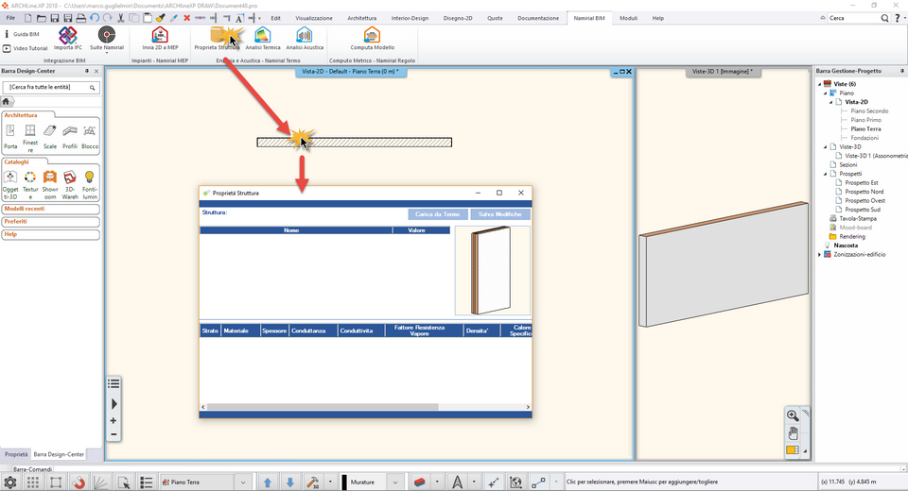The image size is (908, 491).
Task: Click the Conduttanza column header
Action: (313, 330)
